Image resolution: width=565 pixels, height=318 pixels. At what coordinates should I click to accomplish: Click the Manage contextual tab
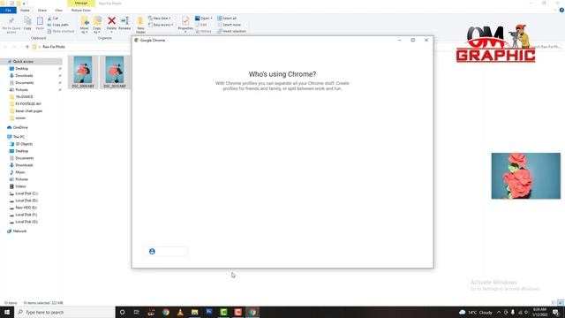coord(81,4)
